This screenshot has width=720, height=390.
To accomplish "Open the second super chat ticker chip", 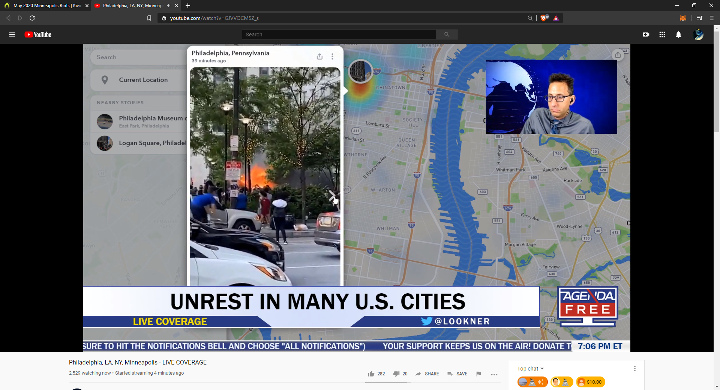I will (562, 382).
